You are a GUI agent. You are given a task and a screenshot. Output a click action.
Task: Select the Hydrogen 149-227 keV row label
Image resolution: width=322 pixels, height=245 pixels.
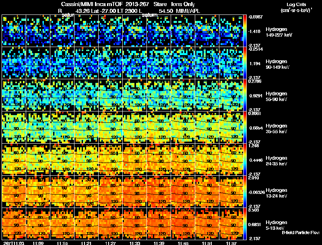[279, 32]
